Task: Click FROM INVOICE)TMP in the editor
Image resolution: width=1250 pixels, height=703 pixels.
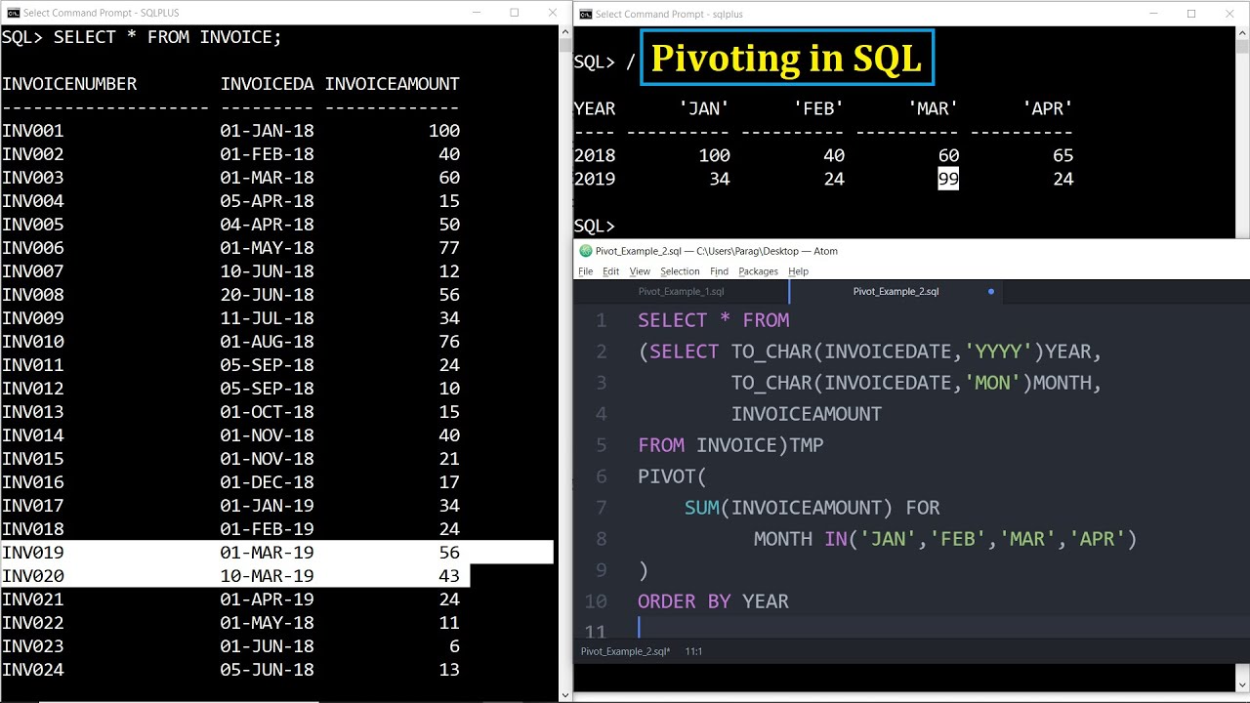Action: pyautogui.click(x=730, y=445)
